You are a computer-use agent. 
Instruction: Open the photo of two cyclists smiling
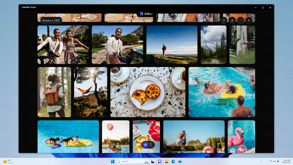(x=63, y=45)
